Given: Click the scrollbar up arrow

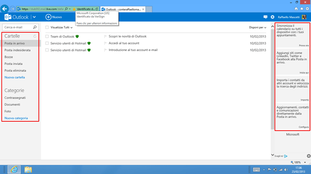Looking at the screenshot, I should tap(273, 27).
